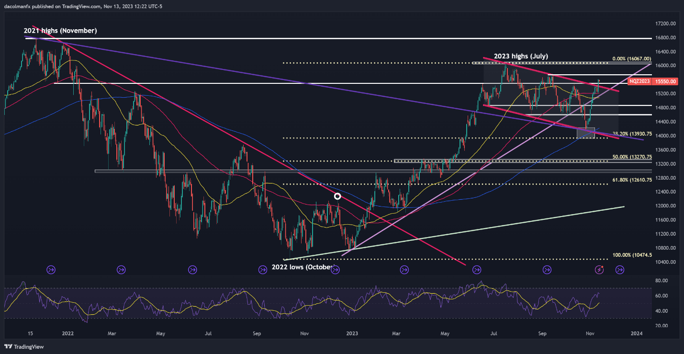This screenshot has width=684, height=354.
Task: Click the 16800.00 price axis label
Action: click(665, 37)
